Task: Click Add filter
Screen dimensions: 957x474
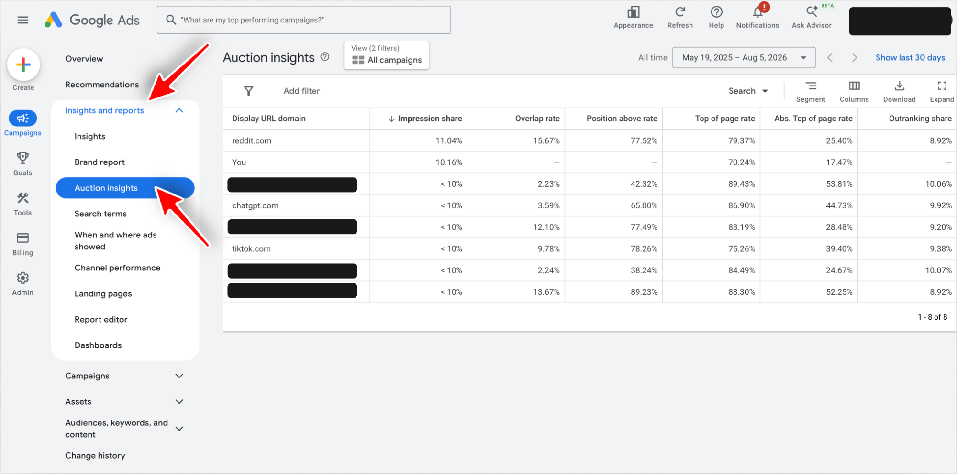Action: [x=301, y=91]
